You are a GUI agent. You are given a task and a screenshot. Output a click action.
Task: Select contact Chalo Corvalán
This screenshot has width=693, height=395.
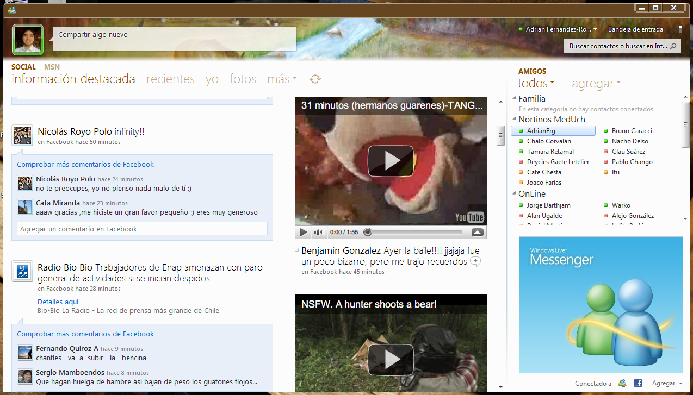[x=549, y=141]
